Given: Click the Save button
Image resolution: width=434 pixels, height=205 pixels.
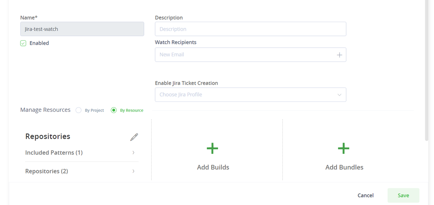Looking at the screenshot, I should pos(403,195).
